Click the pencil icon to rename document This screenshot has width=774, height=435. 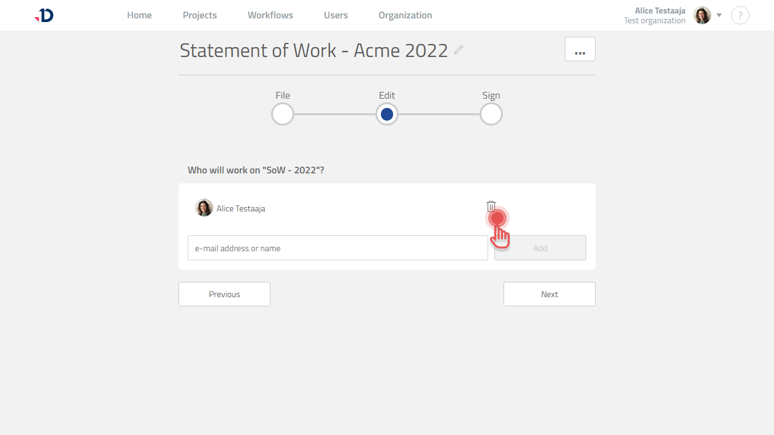[x=459, y=50]
